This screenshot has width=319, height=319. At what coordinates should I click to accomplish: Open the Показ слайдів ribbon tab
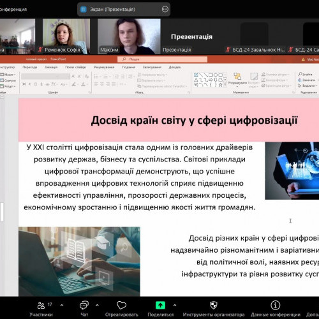(75, 67)
